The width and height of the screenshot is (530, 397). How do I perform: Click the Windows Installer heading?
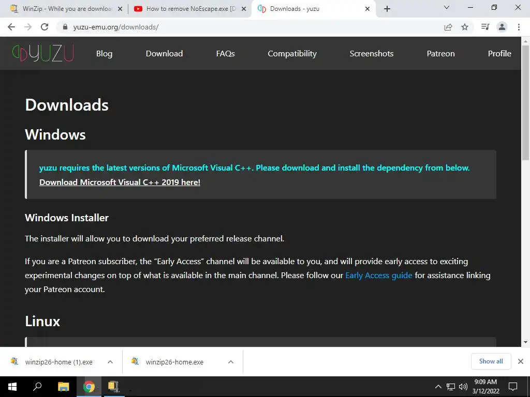pyautogui.click(x=67, y=218)
